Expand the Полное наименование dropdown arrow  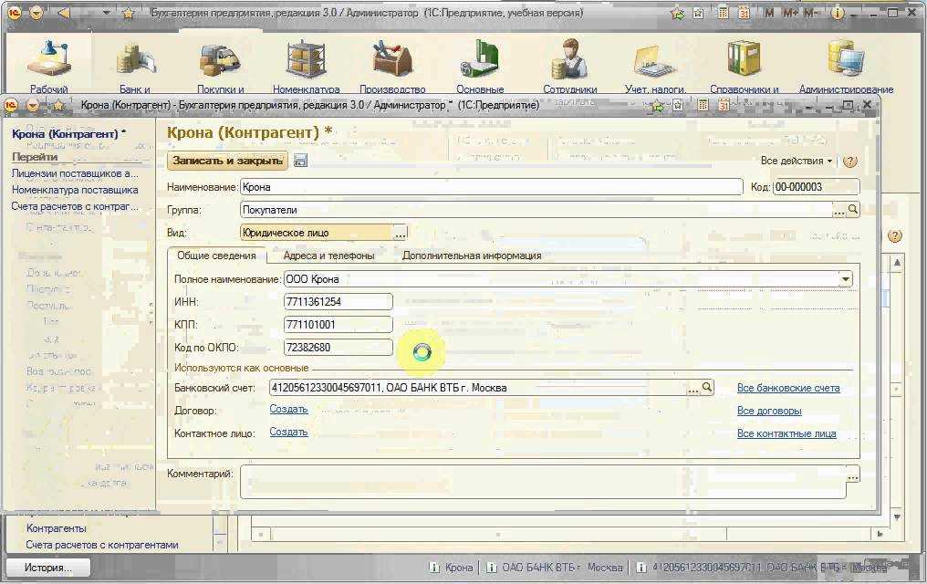point(846,279)
